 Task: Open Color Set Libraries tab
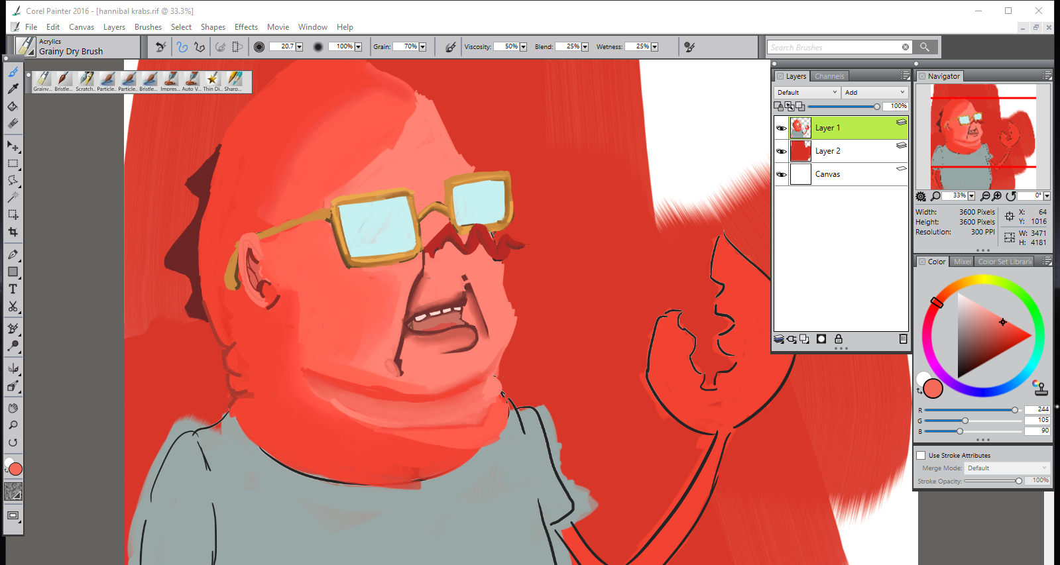coord(1004,262)
